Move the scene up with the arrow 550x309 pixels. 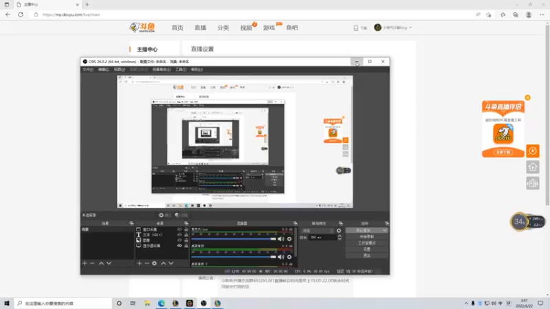tap(101, 263)
